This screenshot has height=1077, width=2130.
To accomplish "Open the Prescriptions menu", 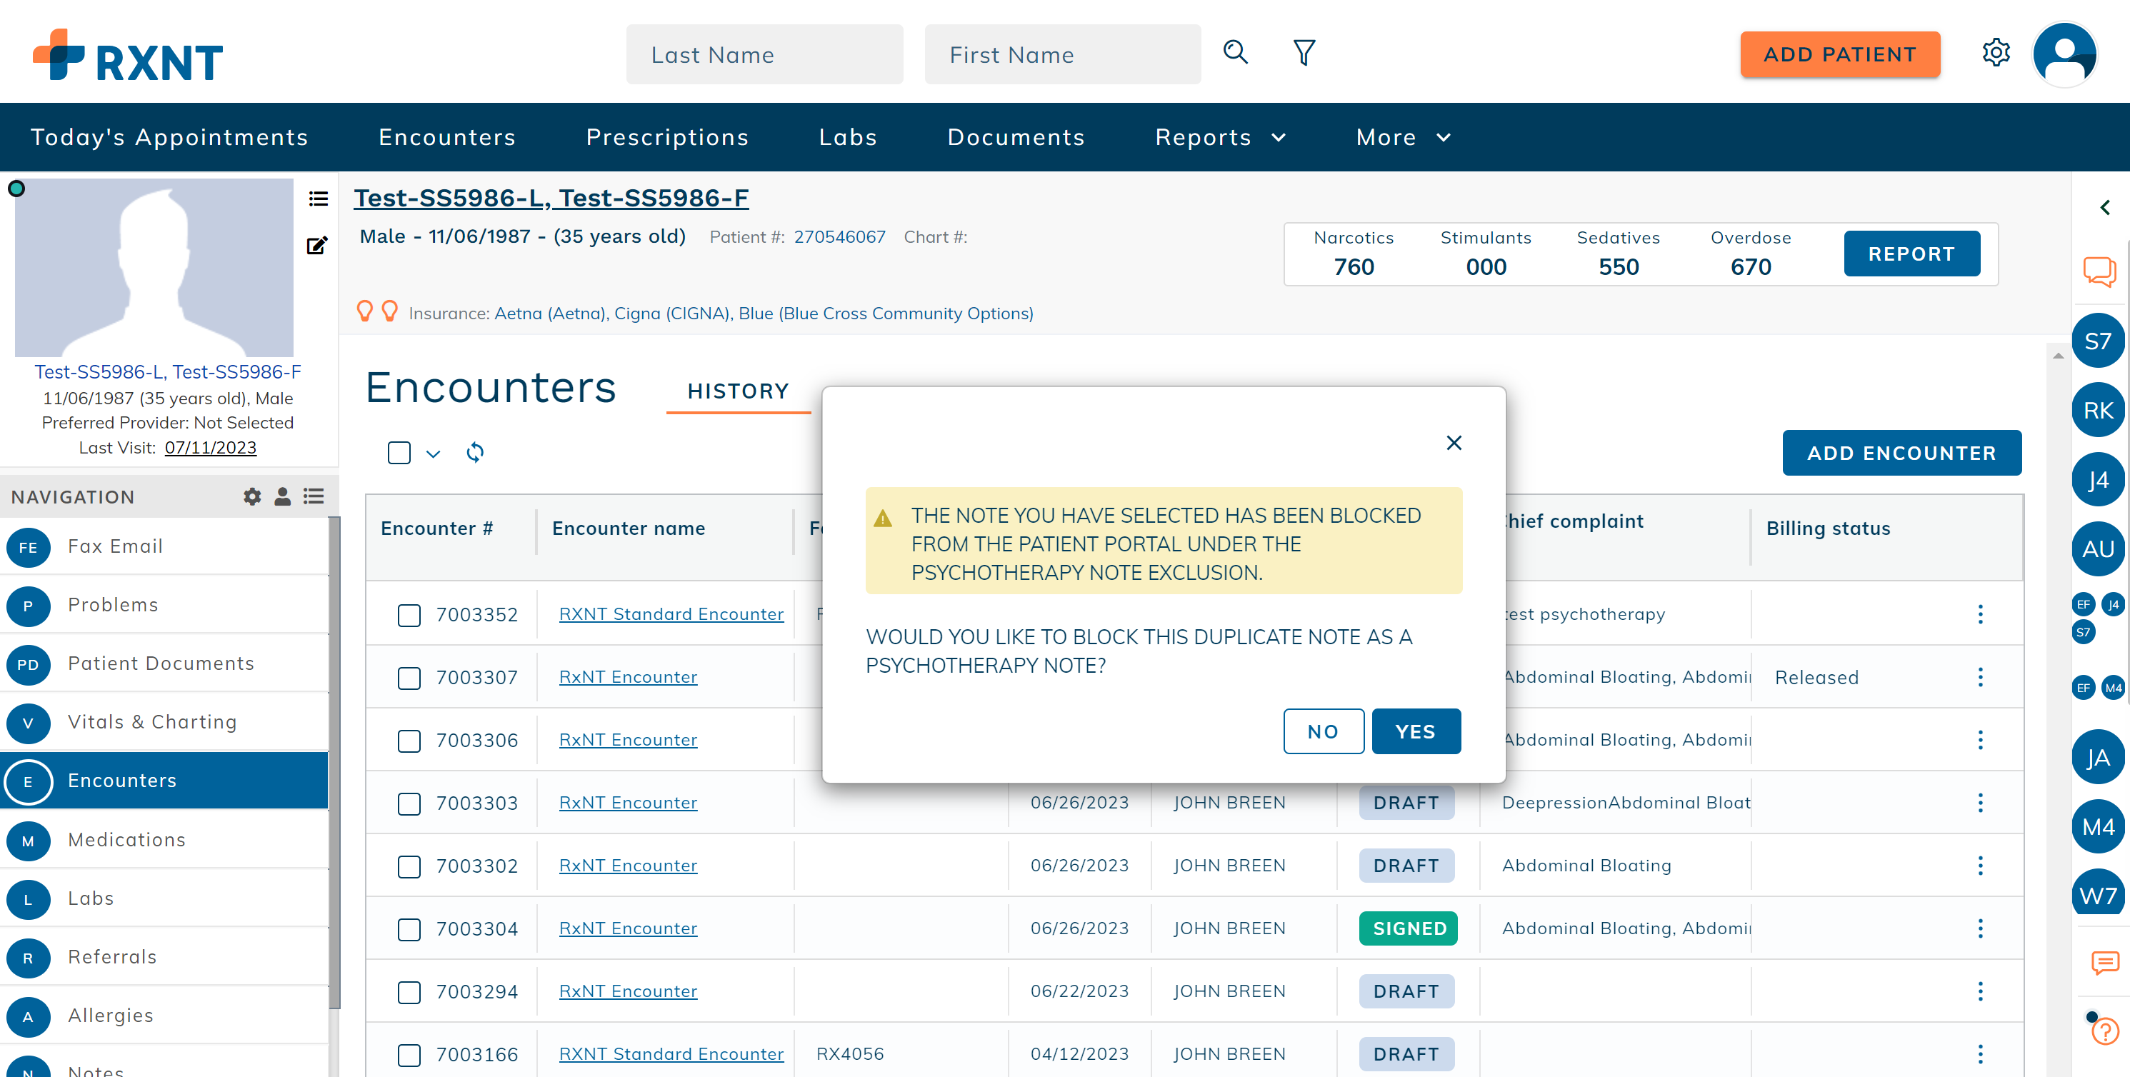I will pyautogui.click(x=667, y=137).
